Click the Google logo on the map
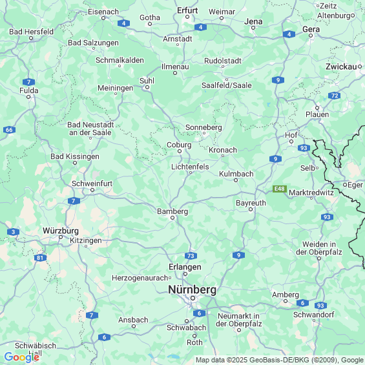 (x=22, y=357)
